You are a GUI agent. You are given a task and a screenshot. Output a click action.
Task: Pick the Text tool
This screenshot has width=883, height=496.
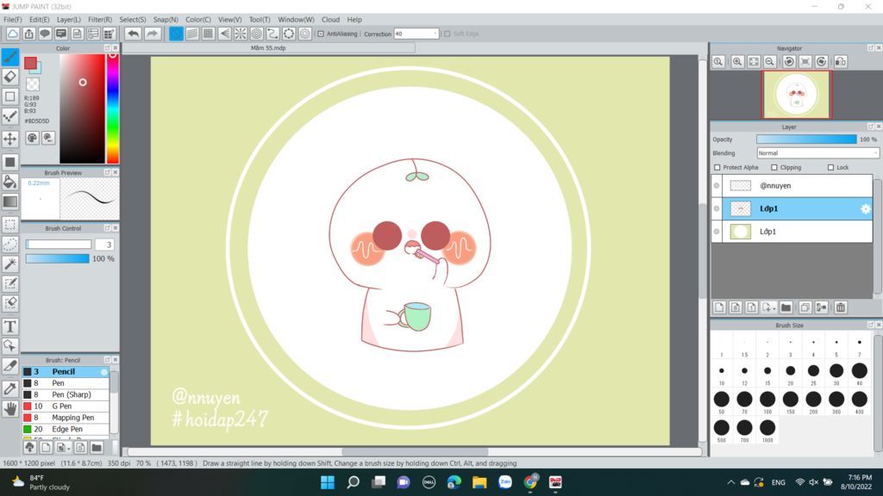10,326
